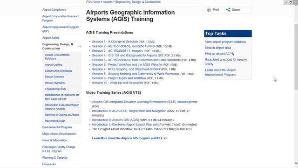298x168 pixels.
Task: Open Airport Safety in the sidebar
Action: (x=51, y=38)
